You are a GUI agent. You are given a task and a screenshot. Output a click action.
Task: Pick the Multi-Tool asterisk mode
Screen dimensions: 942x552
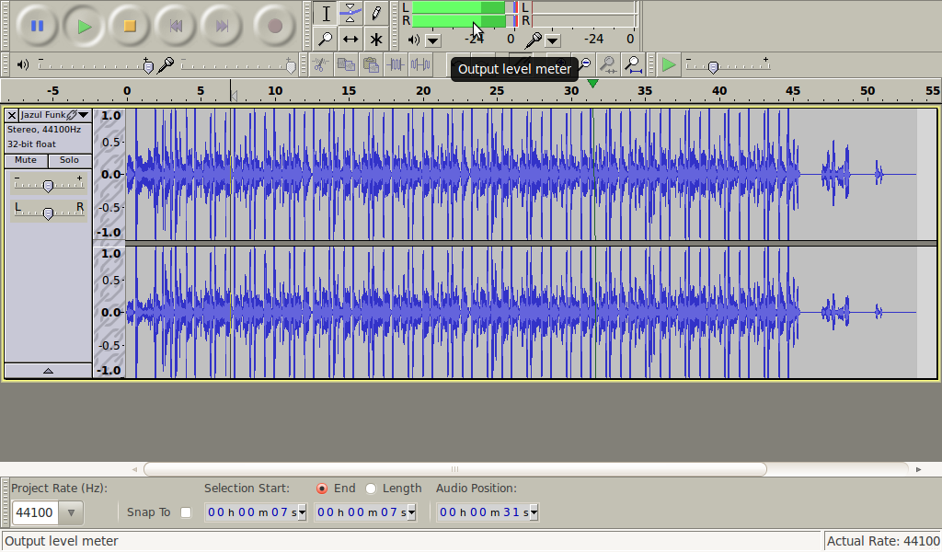(x=376, y=39)
